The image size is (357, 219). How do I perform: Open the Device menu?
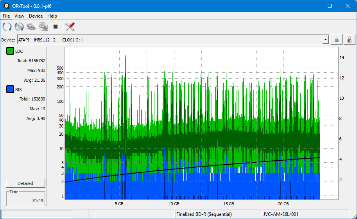36,16
